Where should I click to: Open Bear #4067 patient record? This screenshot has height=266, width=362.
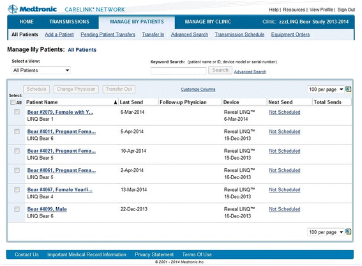click(60, 190)
